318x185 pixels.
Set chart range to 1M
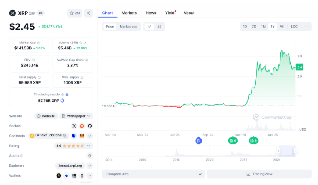point(263,27)
